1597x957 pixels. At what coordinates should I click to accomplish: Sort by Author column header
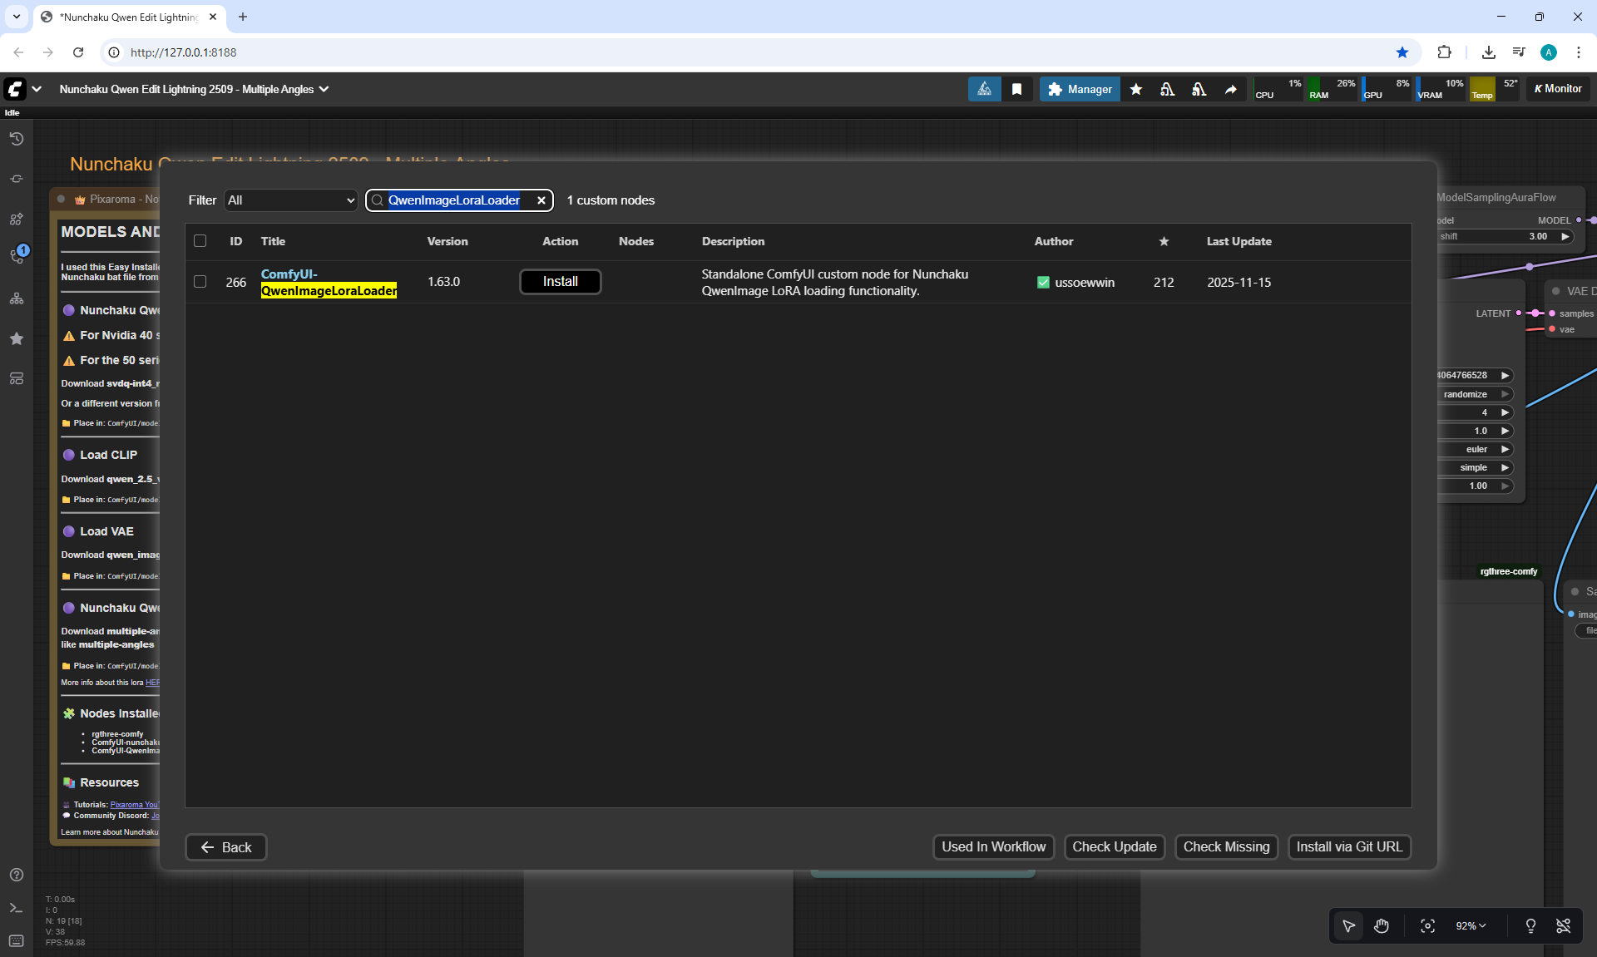1053,241
